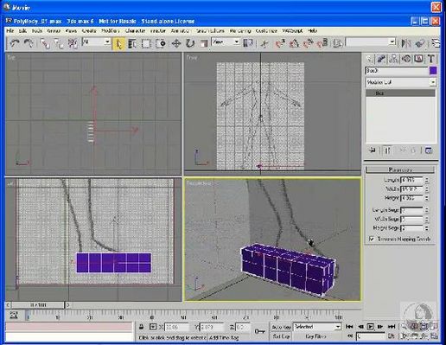
Task: Click the Mirror Selected Objects icon
Action: point(406,43)
